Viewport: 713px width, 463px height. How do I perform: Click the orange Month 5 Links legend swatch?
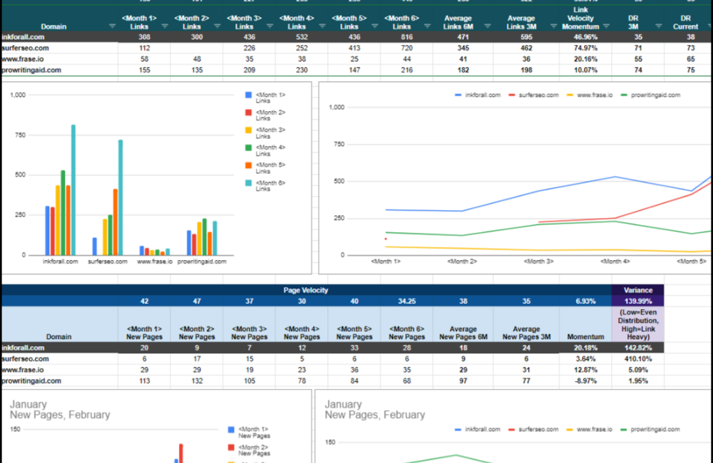point(248,165)
